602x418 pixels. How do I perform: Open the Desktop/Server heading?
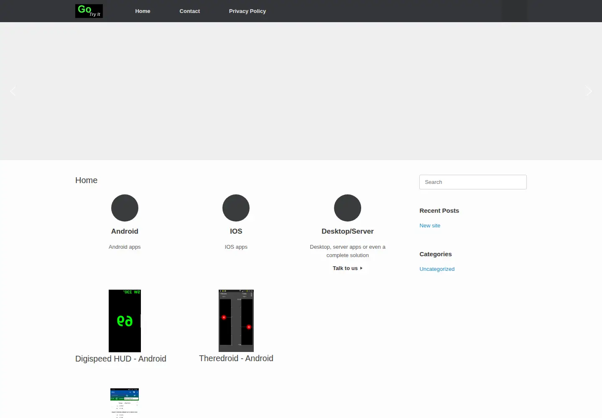point(347,231)
